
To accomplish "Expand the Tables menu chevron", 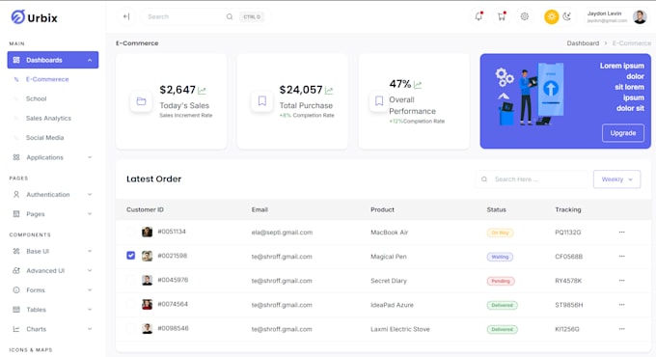I will (90, 310).
